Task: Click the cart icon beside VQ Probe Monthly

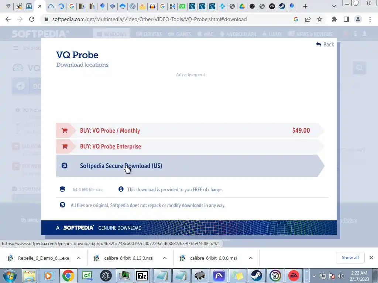Action: pos(64,130)
